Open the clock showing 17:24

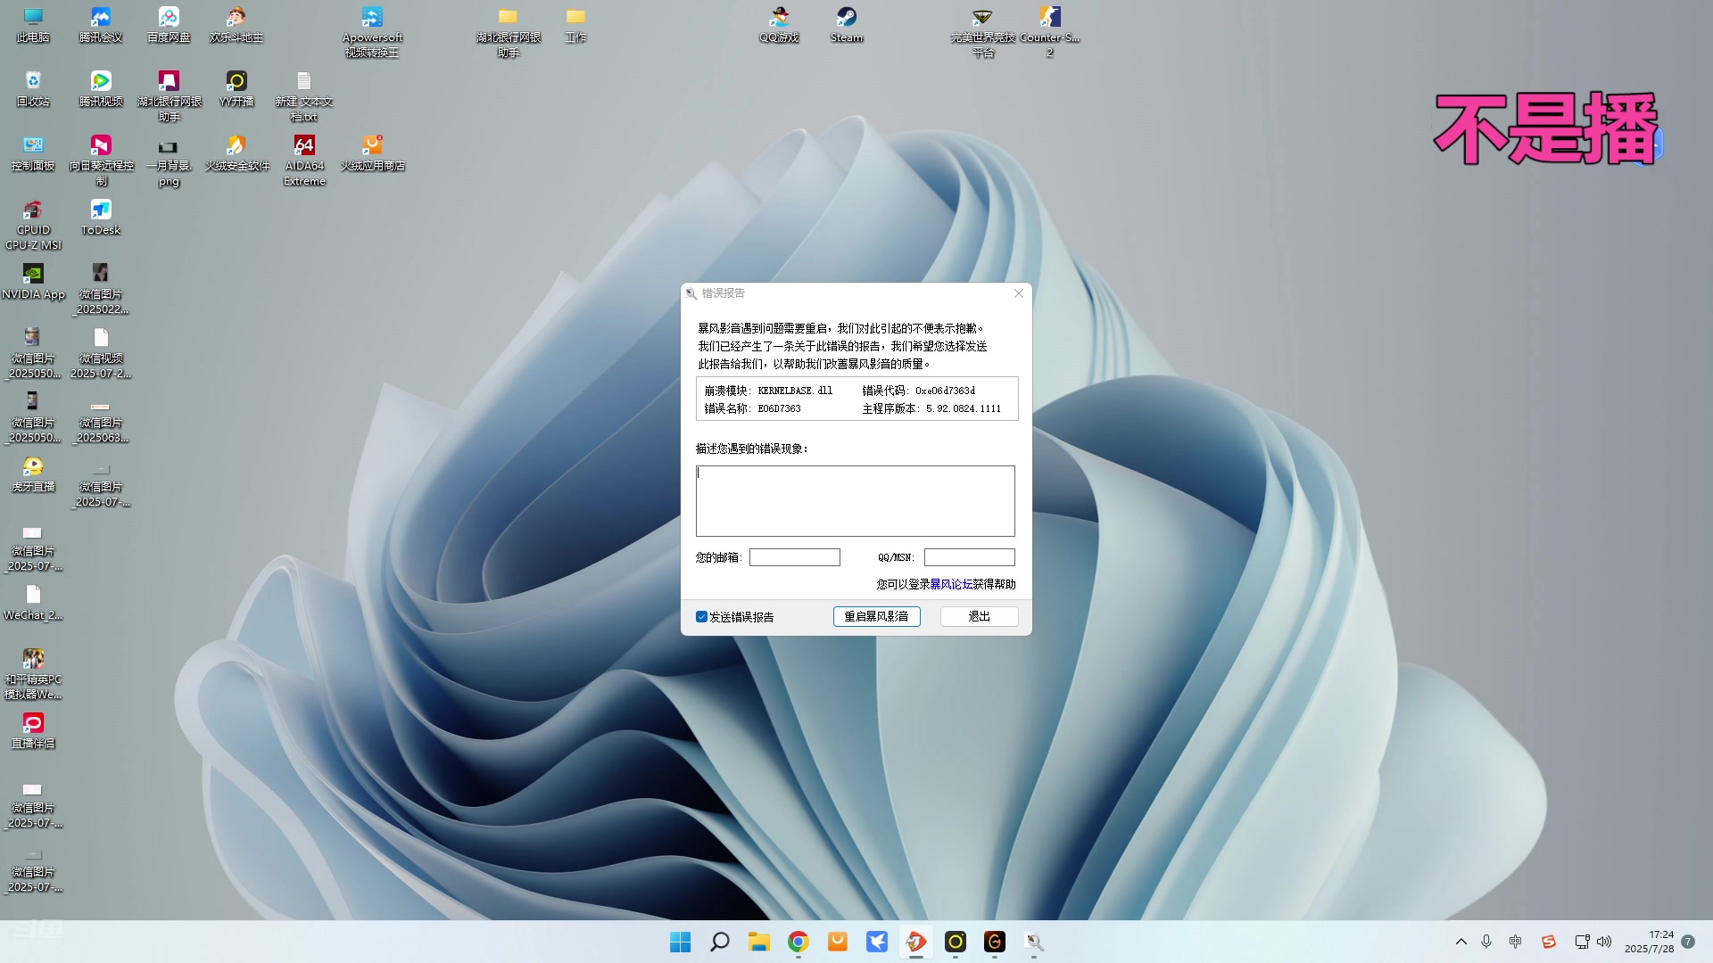click(x=1649, y=942)
